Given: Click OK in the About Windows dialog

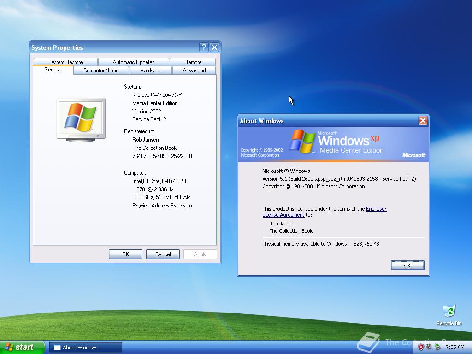Looking at the screenshot, I should 407,265.
